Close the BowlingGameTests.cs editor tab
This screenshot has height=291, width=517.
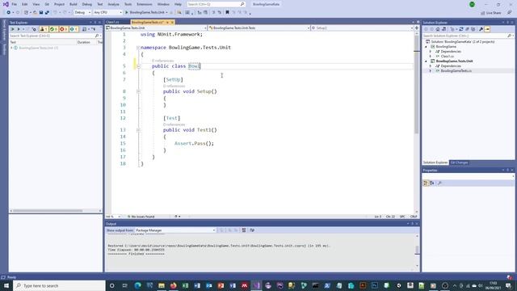tap(172, 22)
